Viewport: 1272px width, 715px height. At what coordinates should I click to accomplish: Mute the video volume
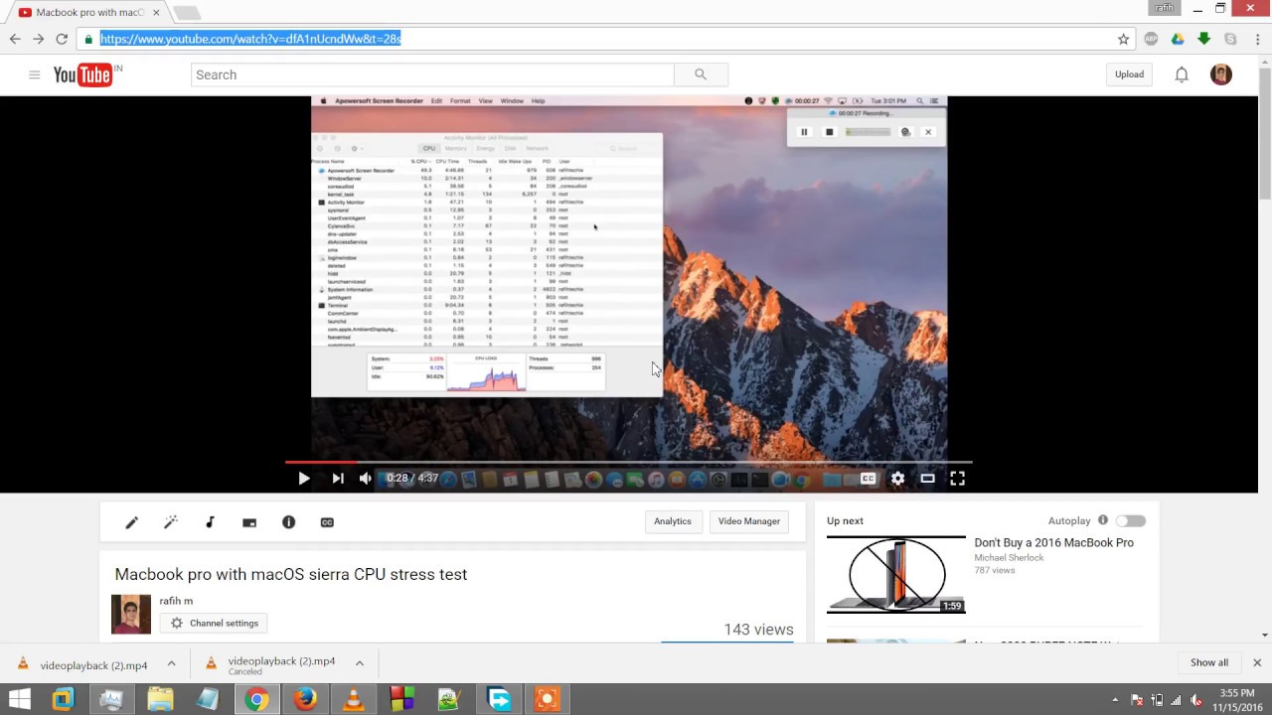click(366, 479)
